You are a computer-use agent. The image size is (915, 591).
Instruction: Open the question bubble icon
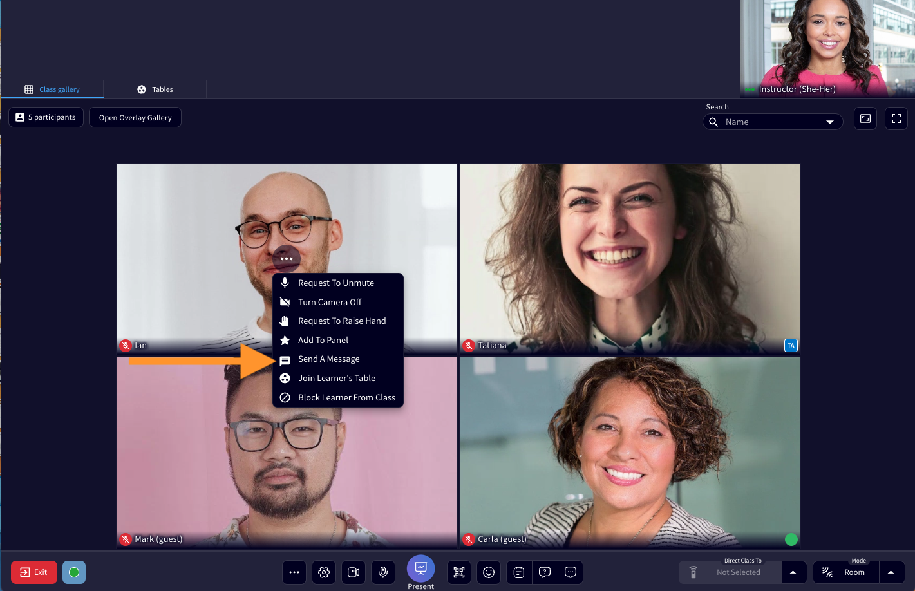(545, 572)
